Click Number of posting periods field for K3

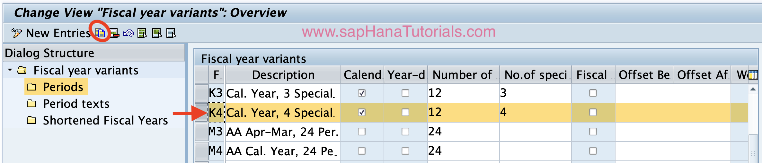[463, 93]
